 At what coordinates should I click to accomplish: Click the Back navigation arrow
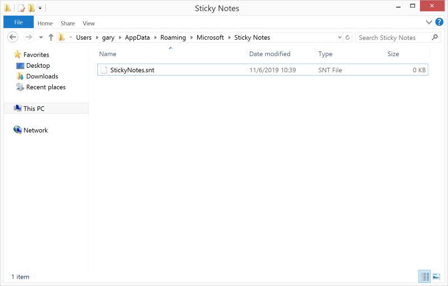point(12,37)
